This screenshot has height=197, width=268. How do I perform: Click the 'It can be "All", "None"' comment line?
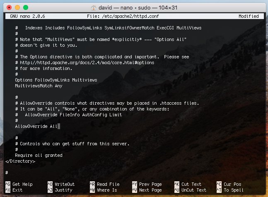92,109
